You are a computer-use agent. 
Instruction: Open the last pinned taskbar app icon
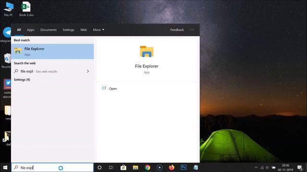click(195, 168)
